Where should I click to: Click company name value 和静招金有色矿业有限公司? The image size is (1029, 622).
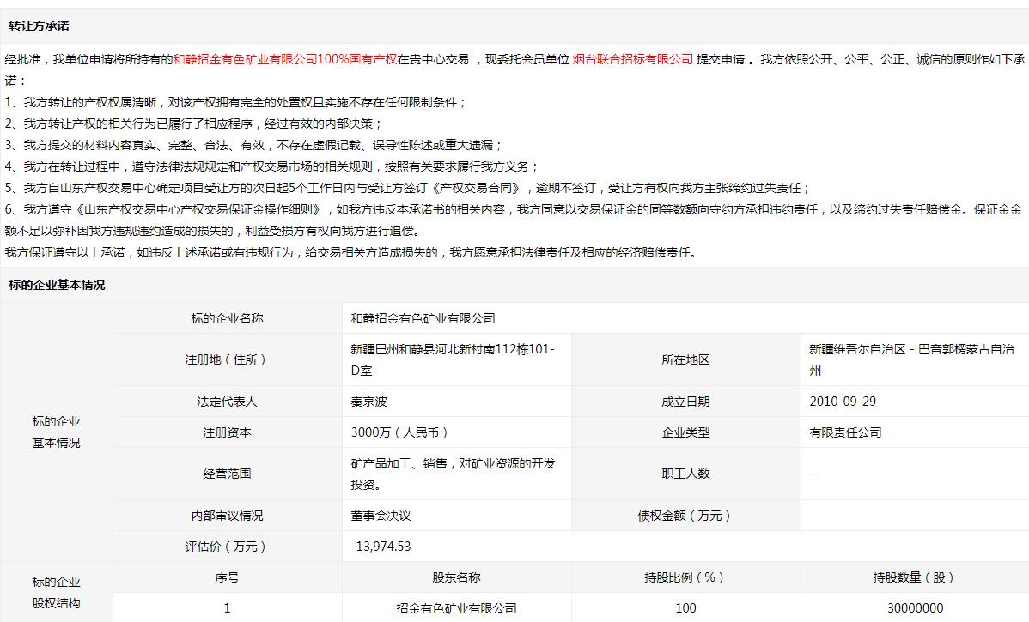click(x=423, y=318)
